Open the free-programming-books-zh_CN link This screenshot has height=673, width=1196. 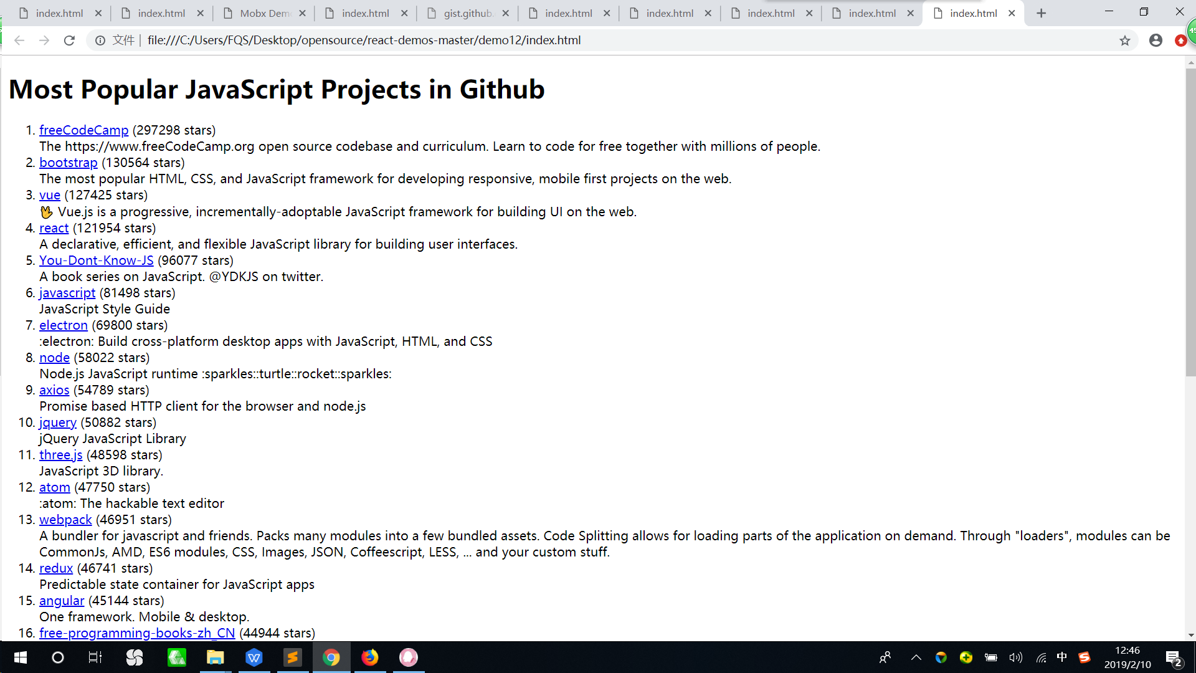click(x=137, y=633)
